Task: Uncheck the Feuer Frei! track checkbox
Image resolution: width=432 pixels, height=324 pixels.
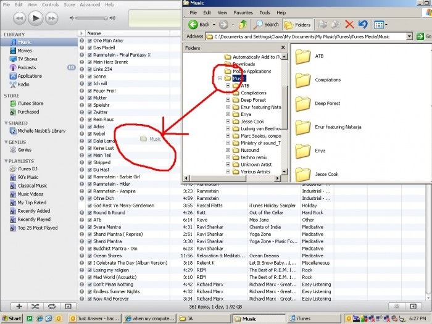Action: click(x=89, y=91)
